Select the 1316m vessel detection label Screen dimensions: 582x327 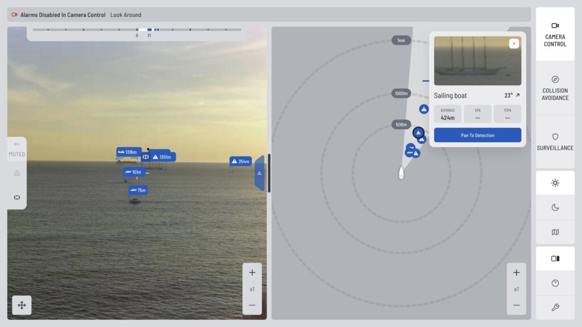coord(128,152)
